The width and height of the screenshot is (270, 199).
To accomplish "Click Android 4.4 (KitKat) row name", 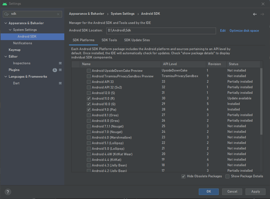I will pos(107,160).
